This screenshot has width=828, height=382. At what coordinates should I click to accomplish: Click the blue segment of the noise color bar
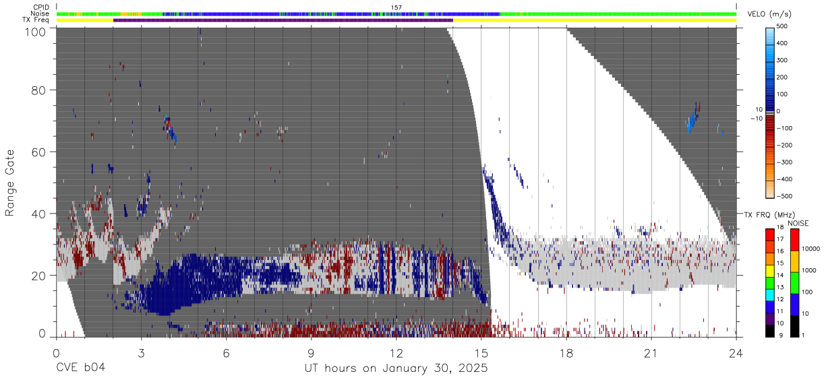point(794,304)
